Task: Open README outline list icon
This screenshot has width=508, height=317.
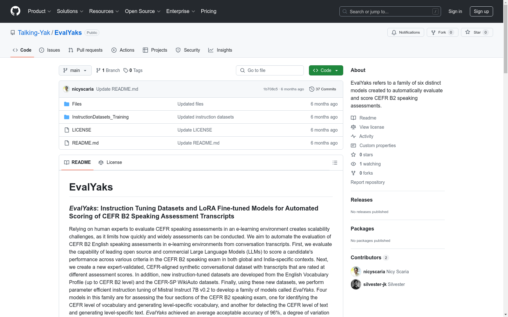Action: [x=335, y=163]
